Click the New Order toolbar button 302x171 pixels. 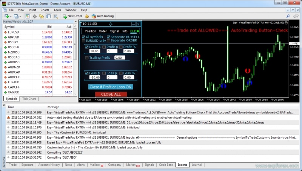pyautogui.click(x=72, y=16)
